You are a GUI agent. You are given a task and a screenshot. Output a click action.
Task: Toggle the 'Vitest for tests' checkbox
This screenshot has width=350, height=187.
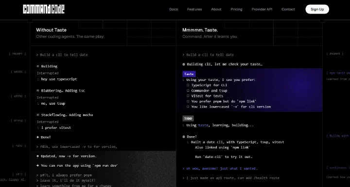(x=188, y=96)
